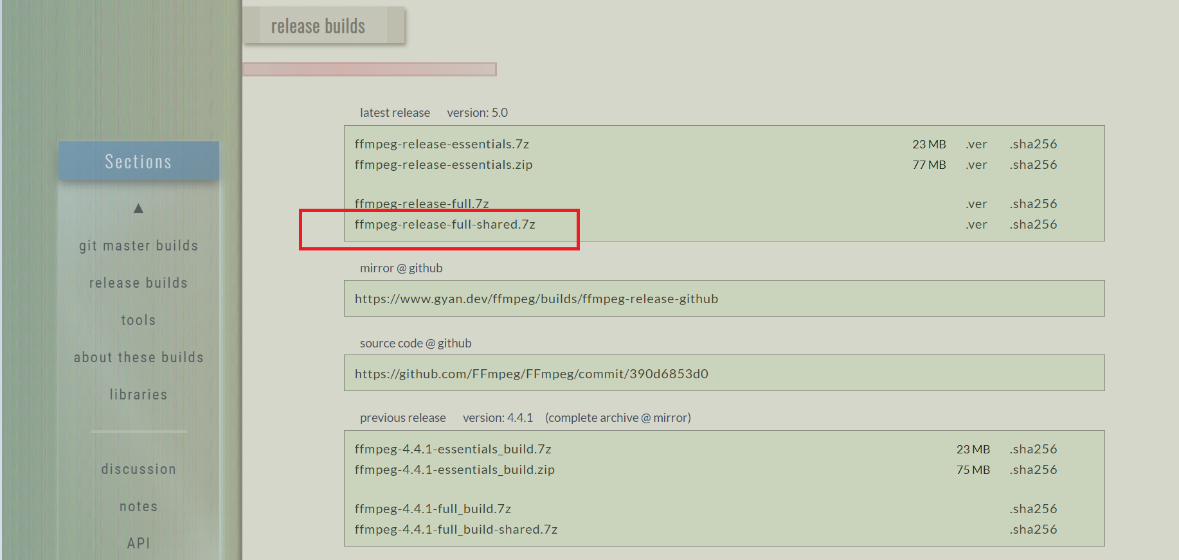1179x560 pixels.
Task: Open git master builds section
Action: click(138, 246)
